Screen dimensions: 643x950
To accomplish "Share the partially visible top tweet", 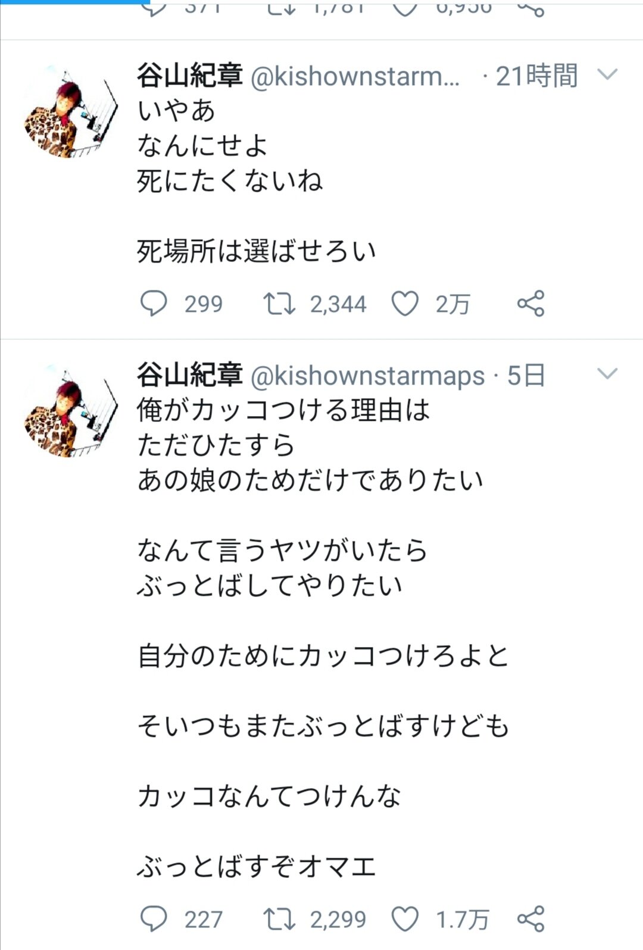I will point(530,7).
